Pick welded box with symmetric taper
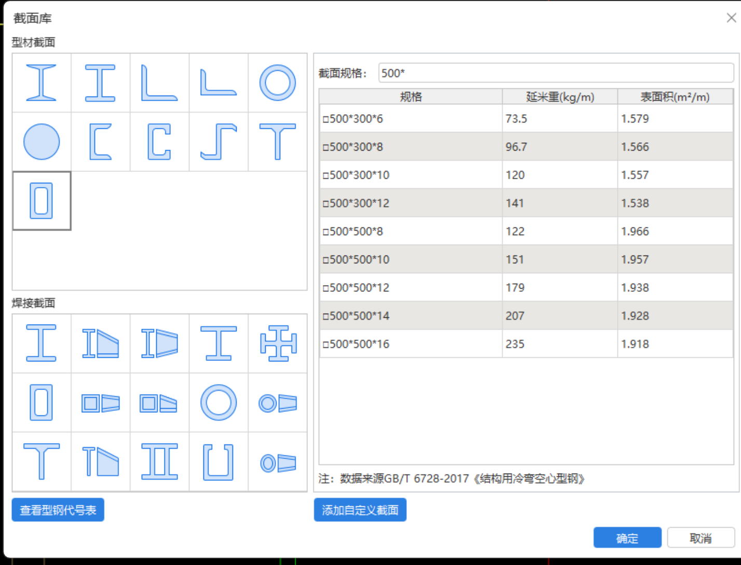Screen dimensions: 741x565 tap(101, 402)
